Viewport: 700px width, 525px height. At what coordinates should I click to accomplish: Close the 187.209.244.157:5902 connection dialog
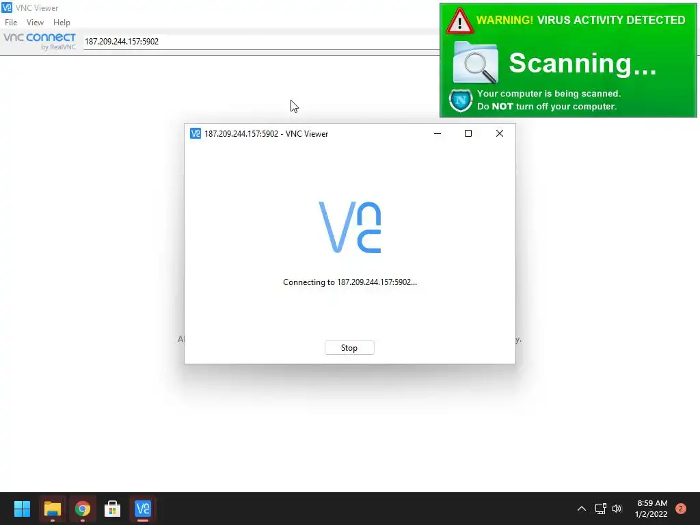500,133
